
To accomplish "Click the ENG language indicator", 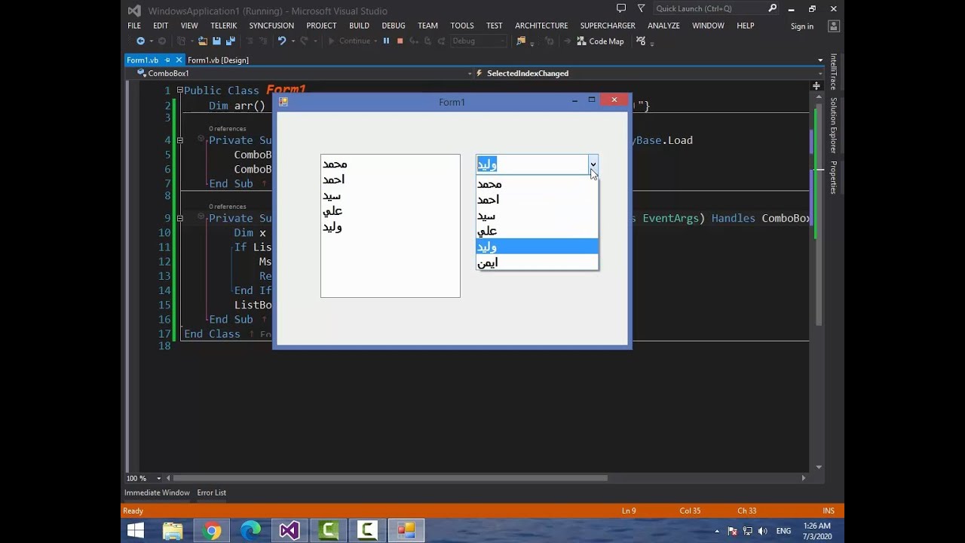I will pyautogui.click(x=783, y=531).
